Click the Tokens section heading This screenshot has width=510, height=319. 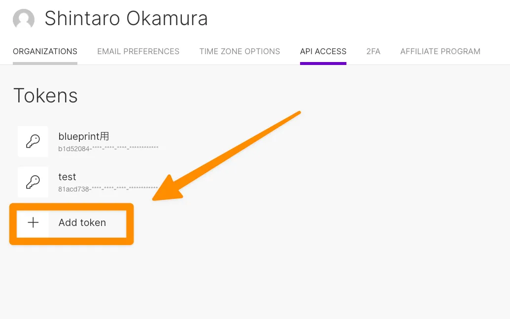45,96
